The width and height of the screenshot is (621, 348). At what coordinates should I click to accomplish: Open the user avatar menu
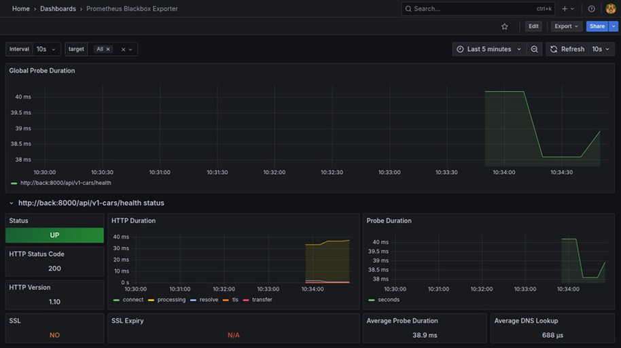611,9
